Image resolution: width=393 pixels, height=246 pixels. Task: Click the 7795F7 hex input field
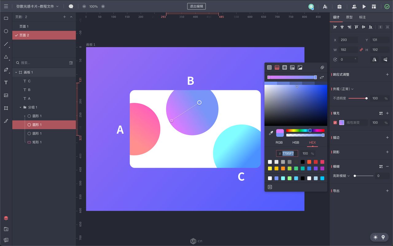point(287,154)
